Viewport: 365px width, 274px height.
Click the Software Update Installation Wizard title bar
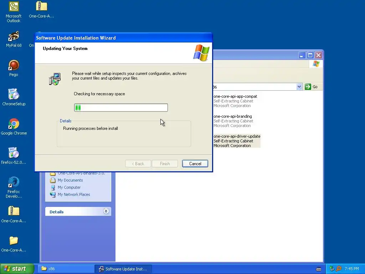[124, 38]
